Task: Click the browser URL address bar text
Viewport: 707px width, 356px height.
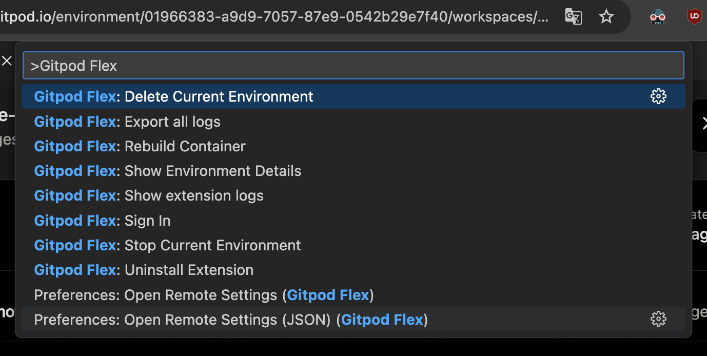Action: click(274, 17)
